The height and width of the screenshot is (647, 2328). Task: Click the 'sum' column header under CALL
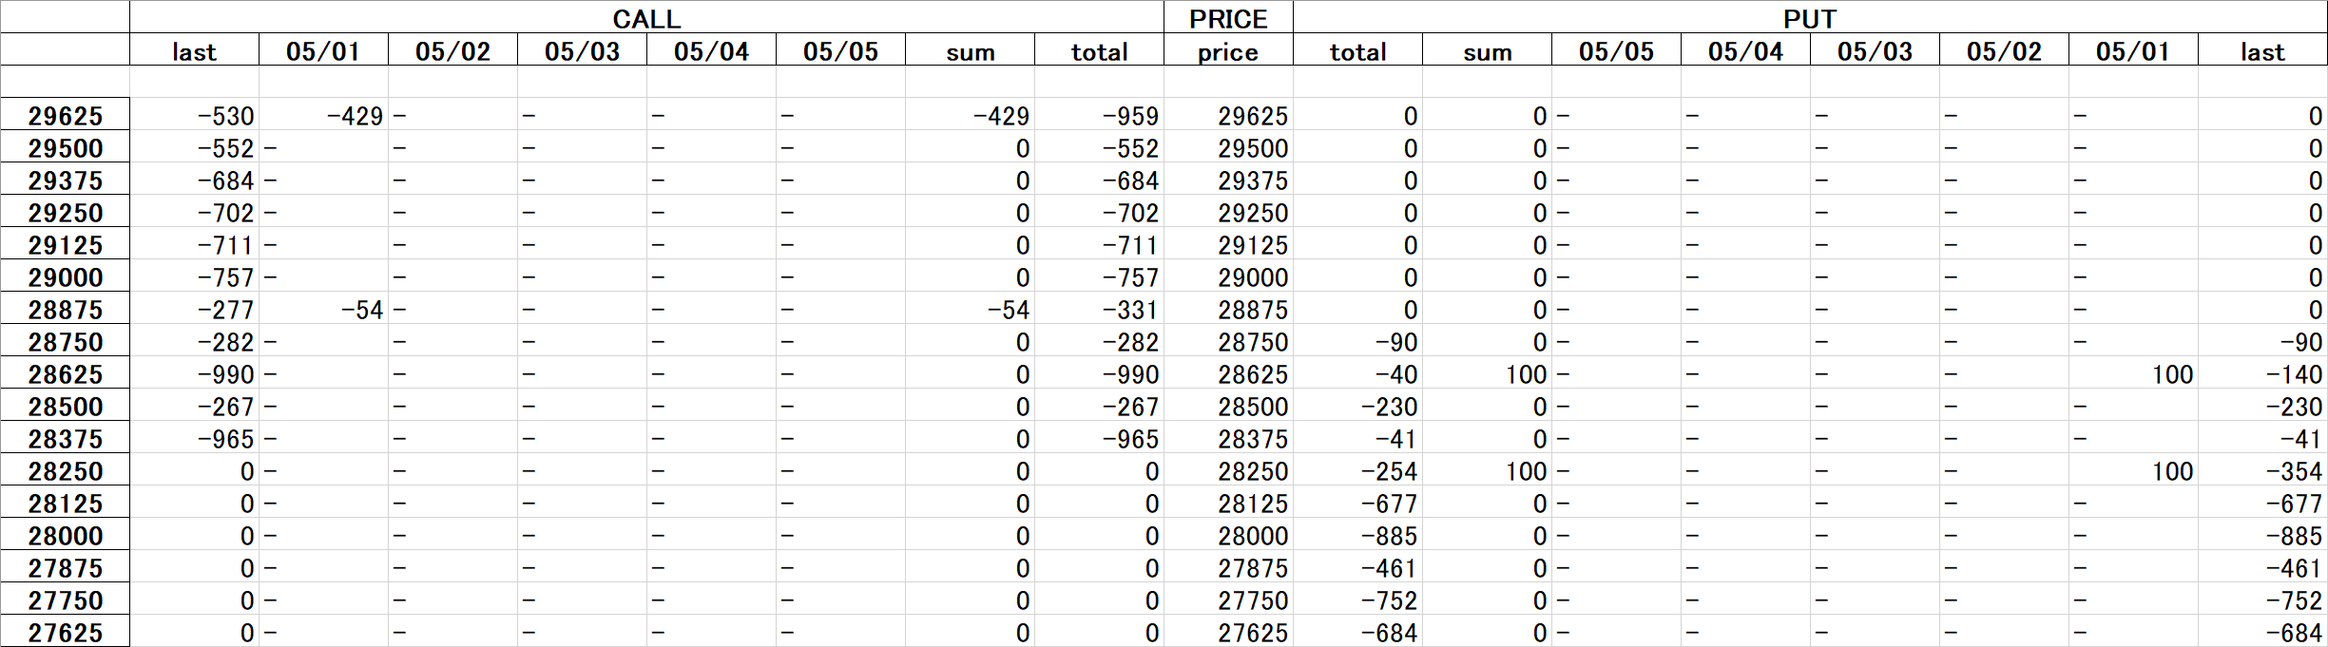click(970, 50)
